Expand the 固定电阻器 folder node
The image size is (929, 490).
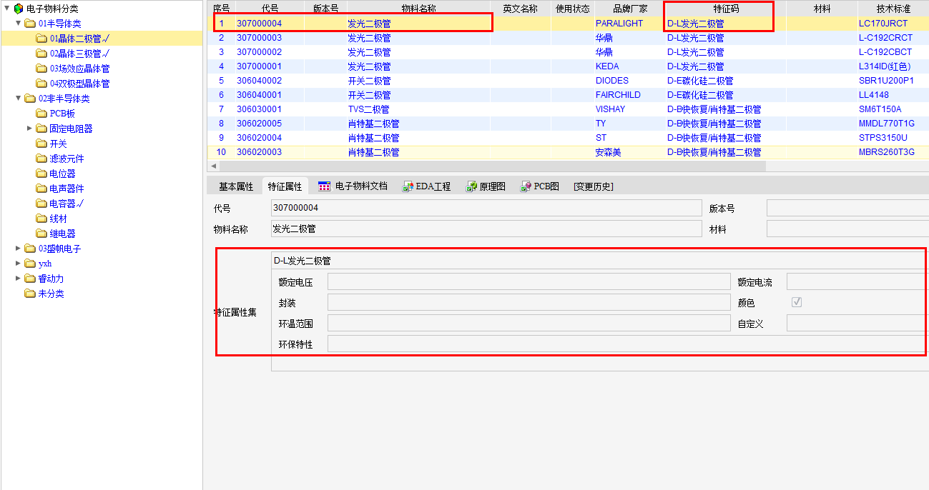(x=30, y=129)
